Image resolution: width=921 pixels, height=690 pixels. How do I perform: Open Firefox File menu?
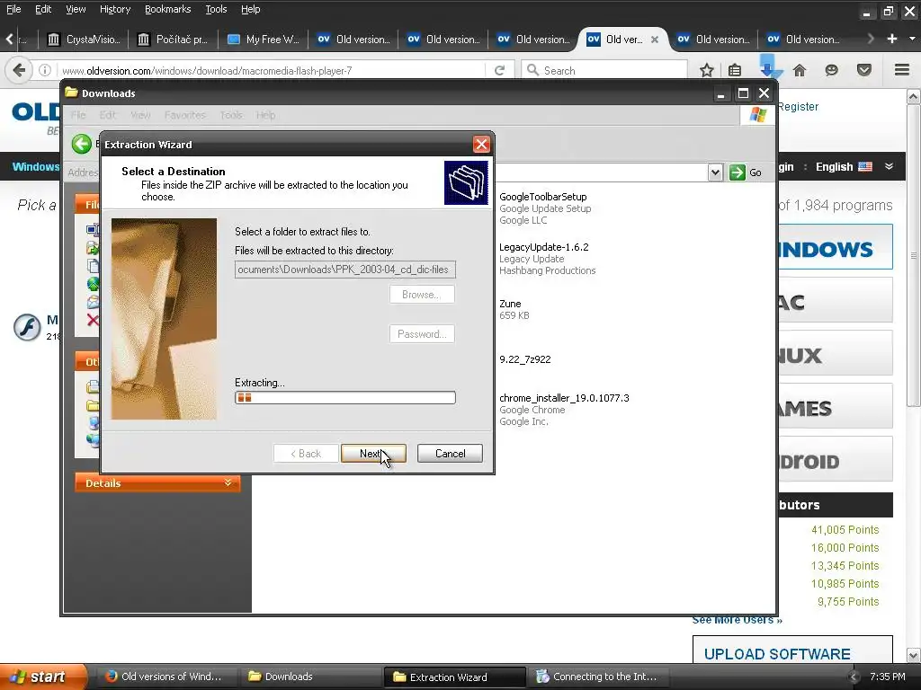point(13,9)
